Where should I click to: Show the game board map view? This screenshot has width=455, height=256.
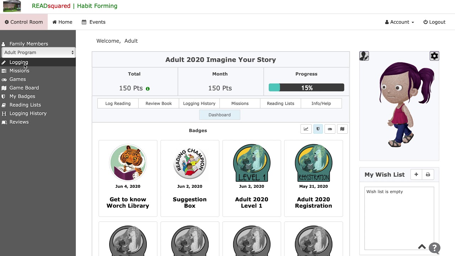click(x=342, y=129)
